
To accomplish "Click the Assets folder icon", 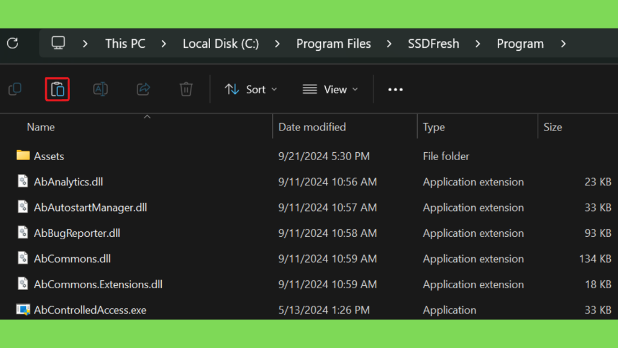I will 23,155.
